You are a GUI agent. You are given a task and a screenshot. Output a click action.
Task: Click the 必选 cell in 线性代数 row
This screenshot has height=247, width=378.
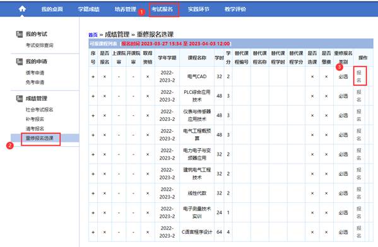pyautogui.click(x=343, y=193)
